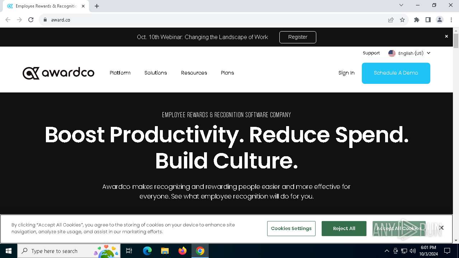459x258 pixels.
Task: Expand the English (US) language selector
Action: click(410, 53)
